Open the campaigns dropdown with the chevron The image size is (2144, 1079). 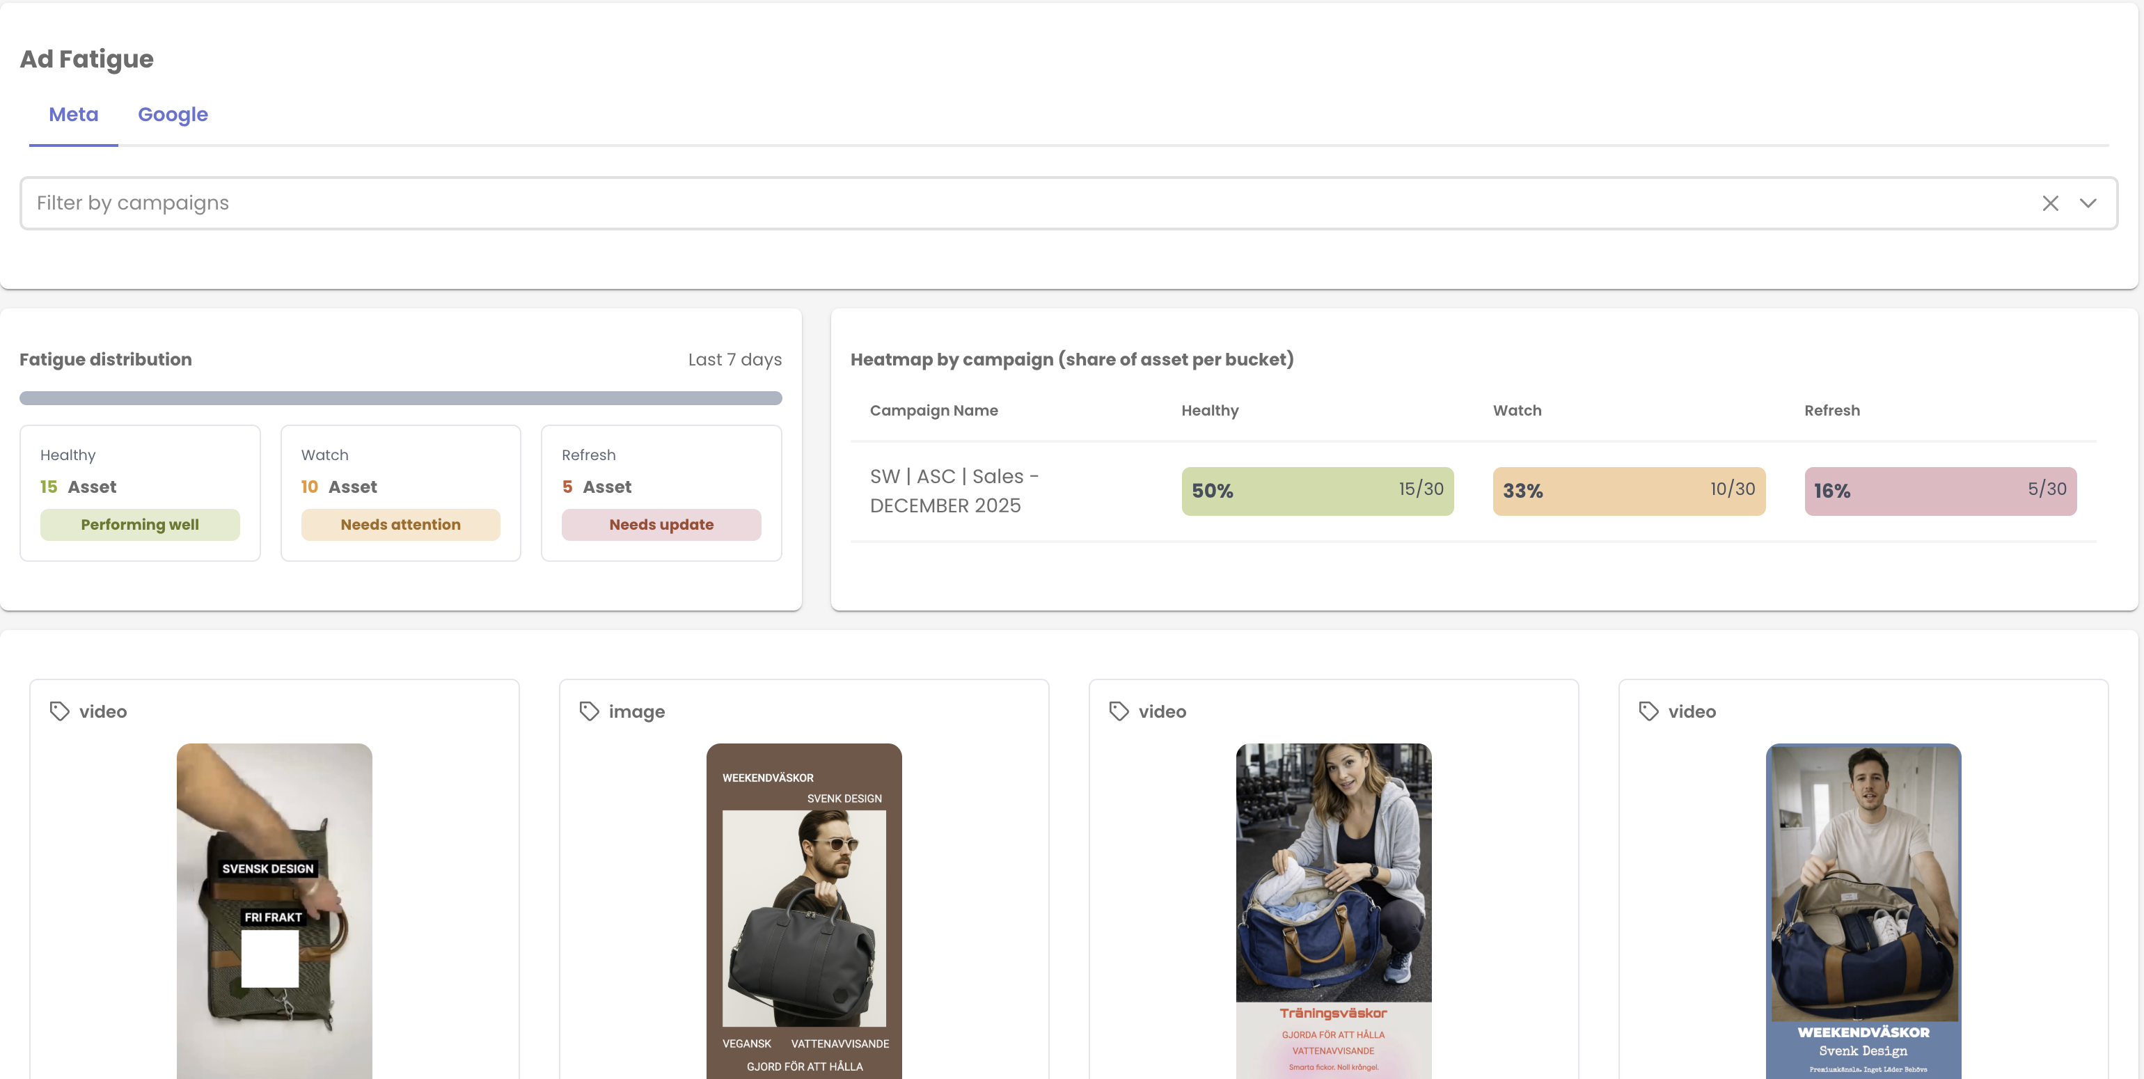click(2089, 203)
